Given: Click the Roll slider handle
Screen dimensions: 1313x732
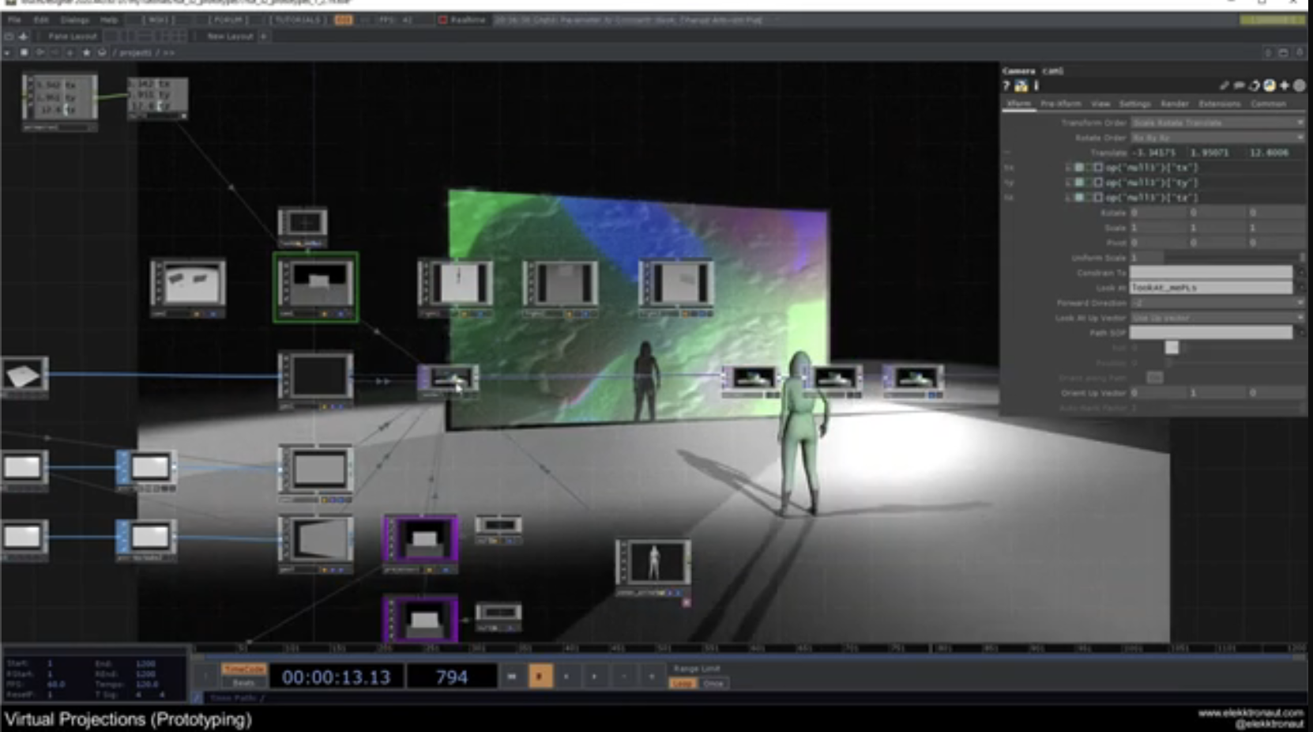Looking at the screenshot, I should click(1172, 348).
